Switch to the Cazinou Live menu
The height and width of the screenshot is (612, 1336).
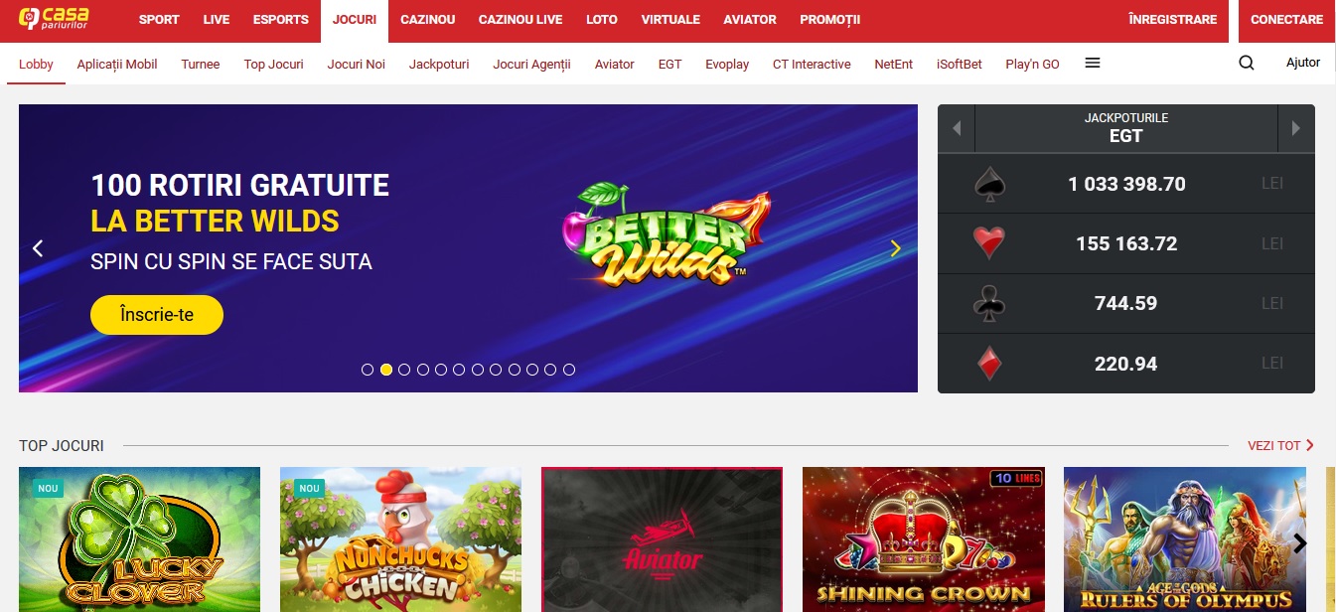click(520, 20)
